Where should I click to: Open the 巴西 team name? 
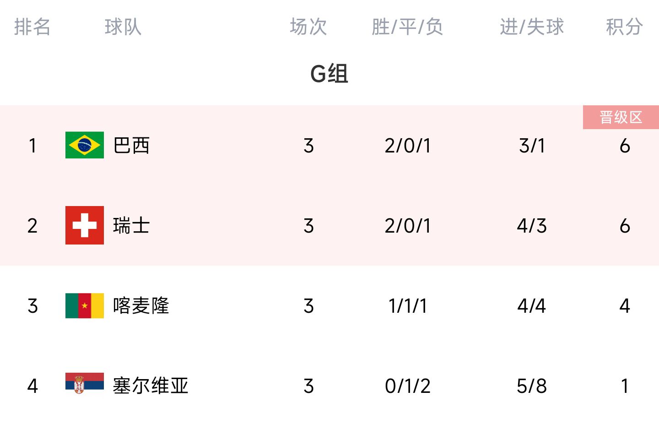coord(132,146)
